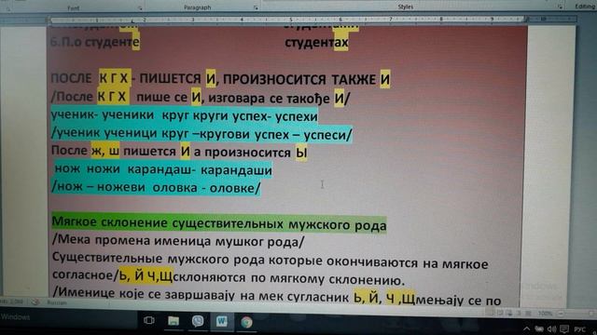Switch input language from РУС
This screenshot has width=597, height=335.
pyautogui.click(x=580, y=328)
